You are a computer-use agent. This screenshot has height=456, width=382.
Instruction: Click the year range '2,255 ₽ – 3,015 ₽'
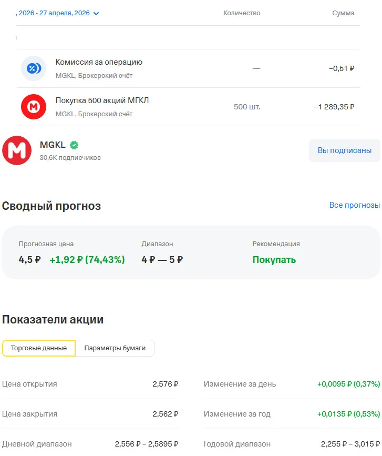(350, 444)
